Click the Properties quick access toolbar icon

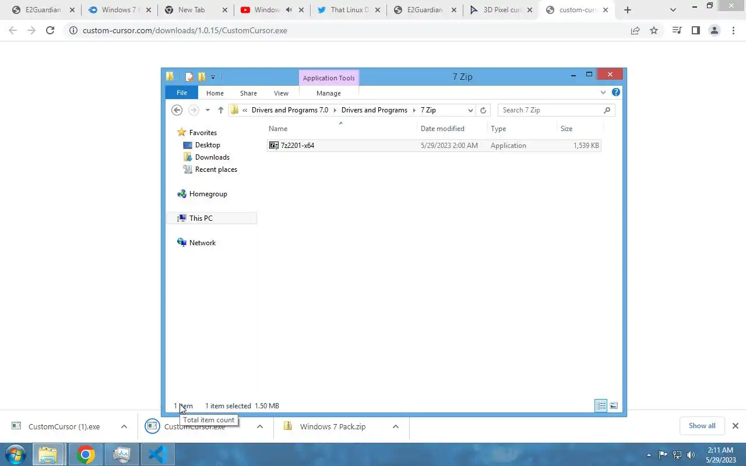point(189,77)
